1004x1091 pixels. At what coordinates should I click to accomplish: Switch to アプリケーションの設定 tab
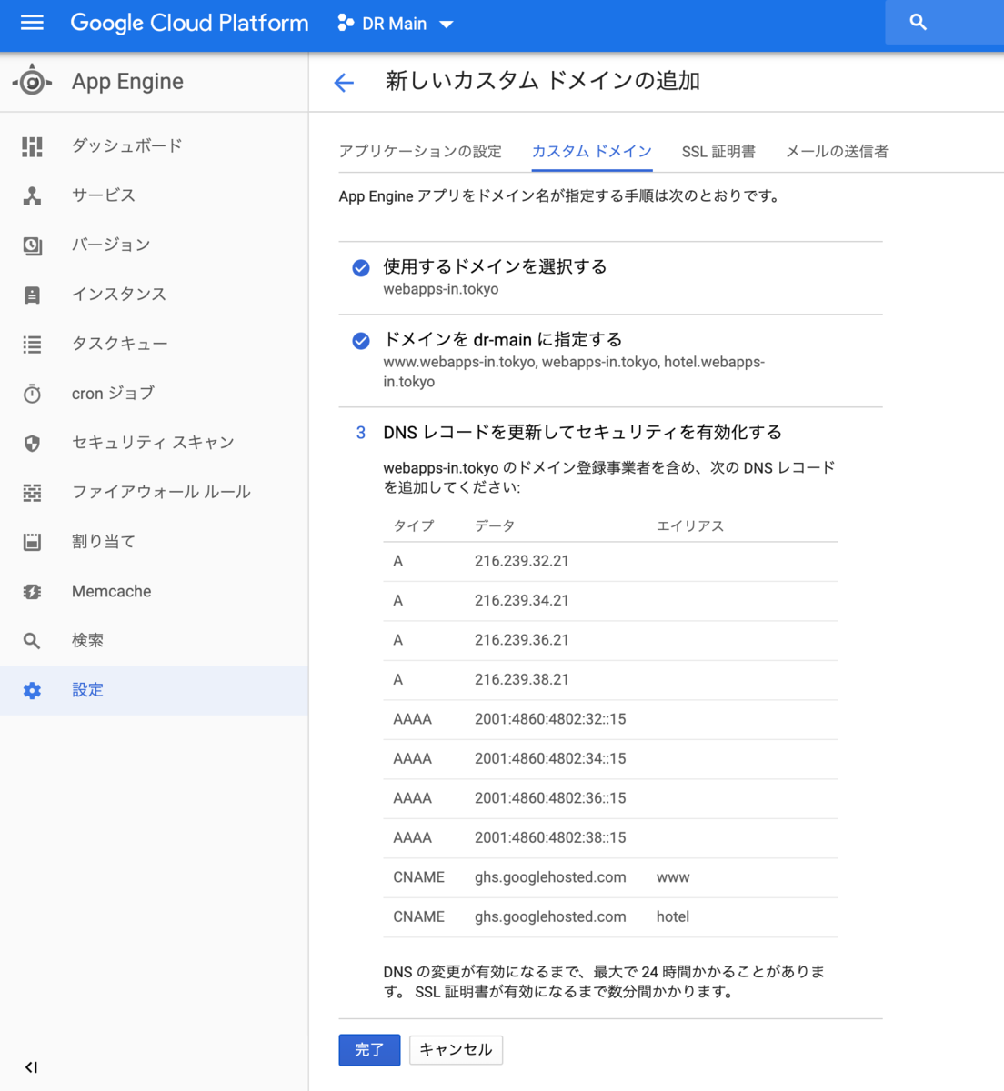tap(420, 151)
